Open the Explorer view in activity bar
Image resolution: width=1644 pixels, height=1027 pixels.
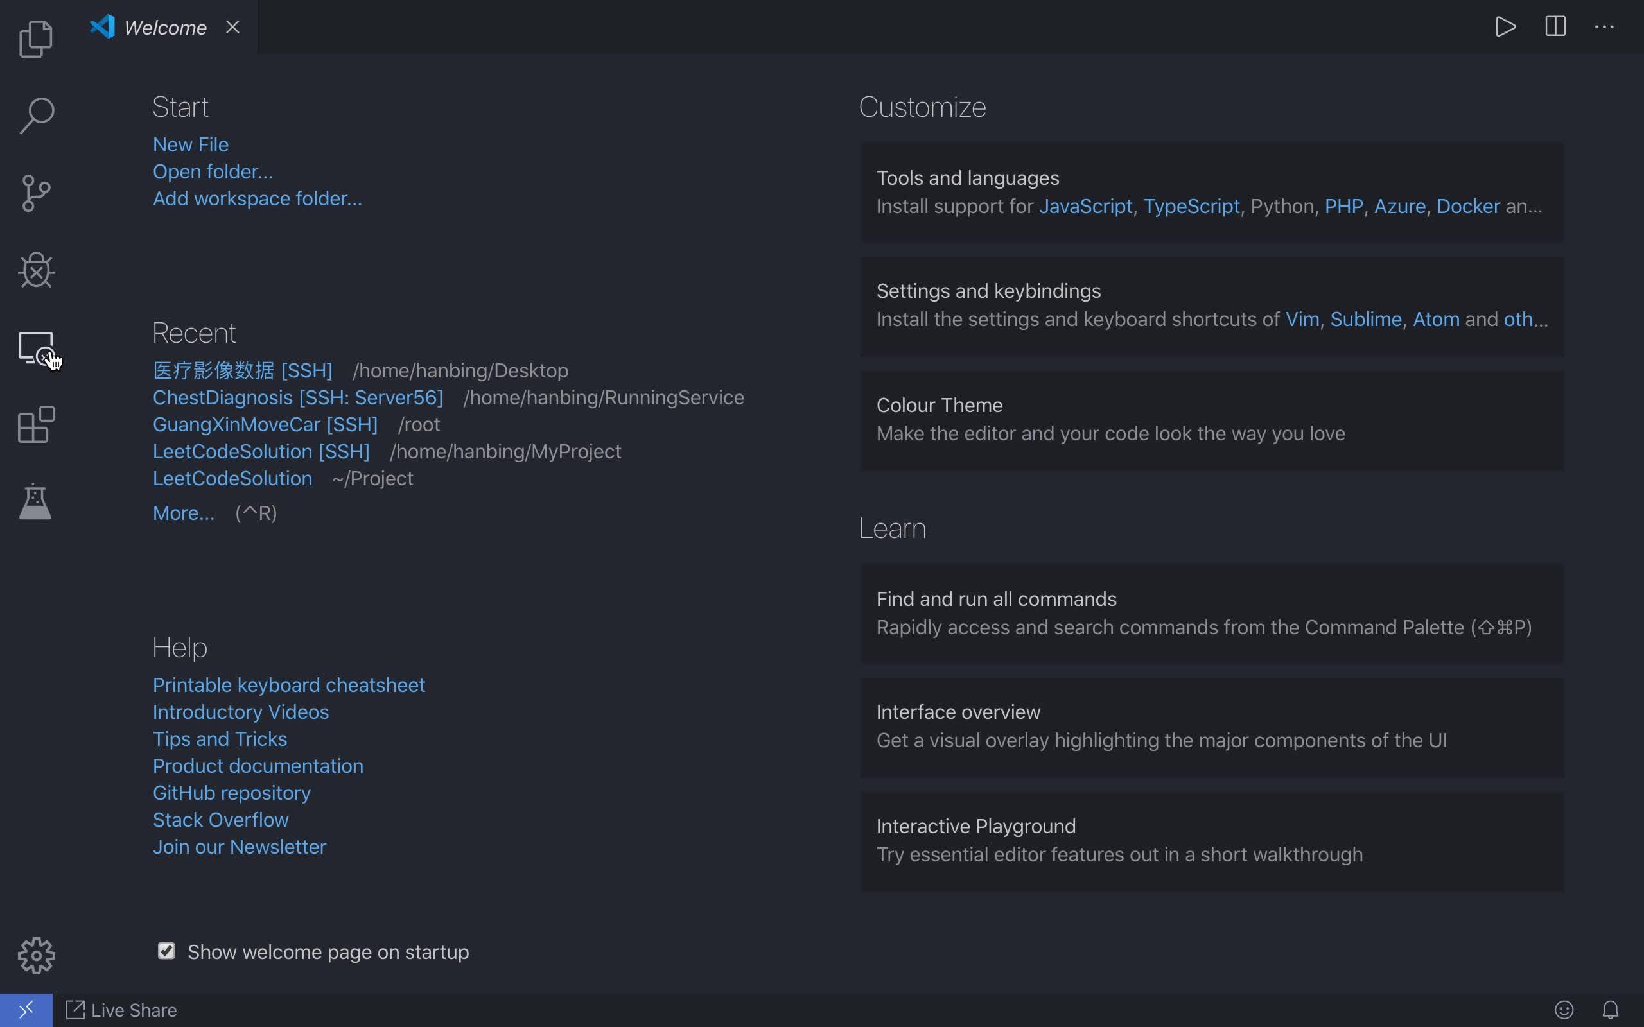pos(36,39)
